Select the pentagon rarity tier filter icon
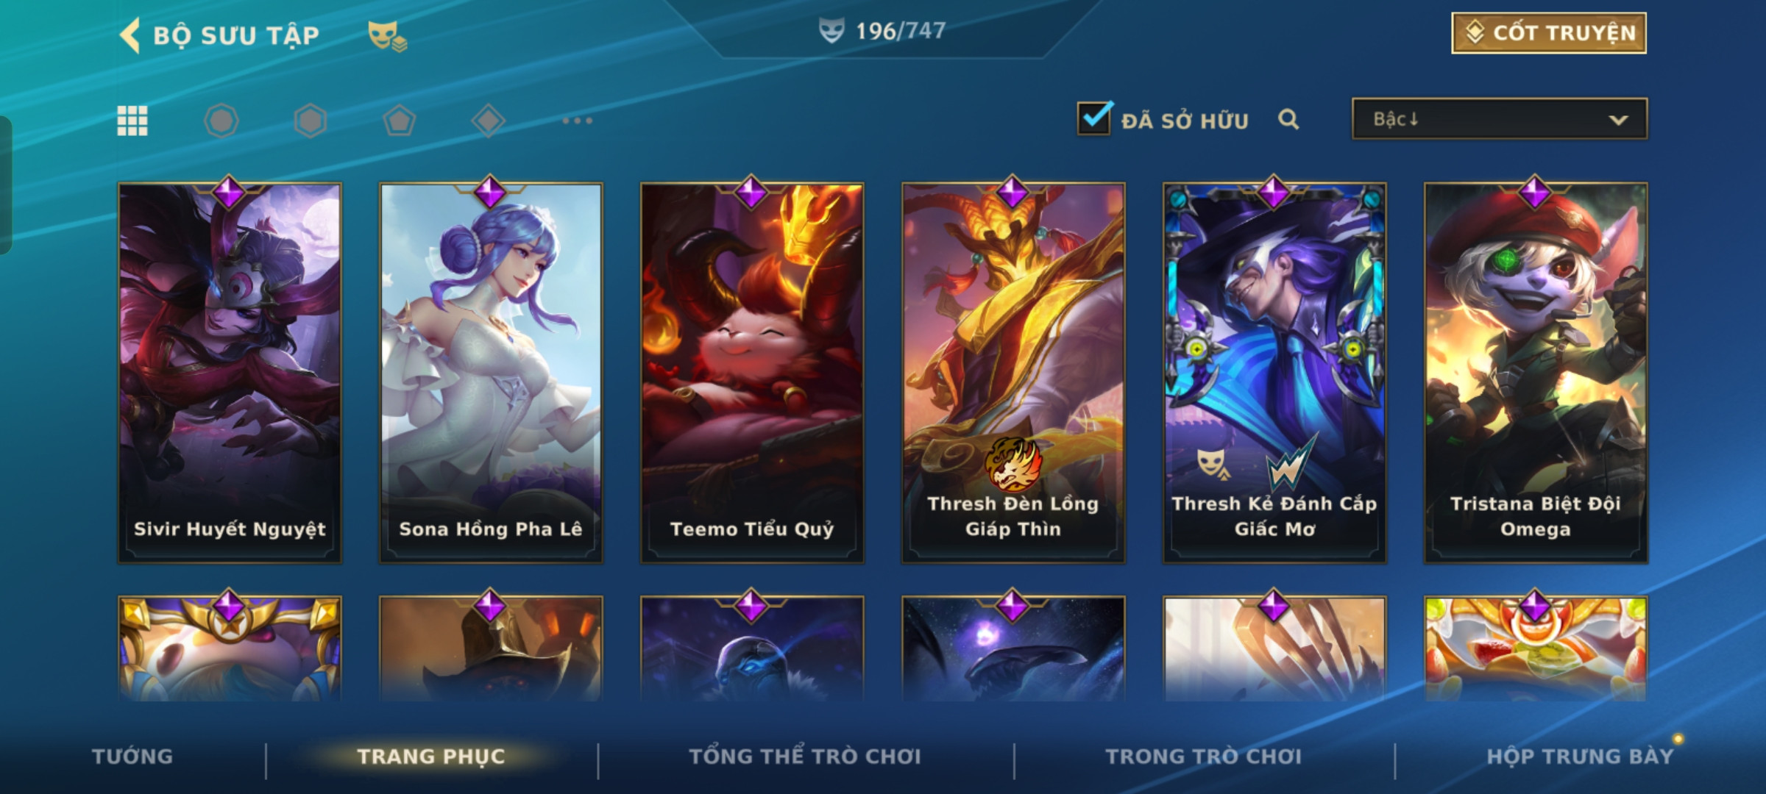 [x=400, y=121]
